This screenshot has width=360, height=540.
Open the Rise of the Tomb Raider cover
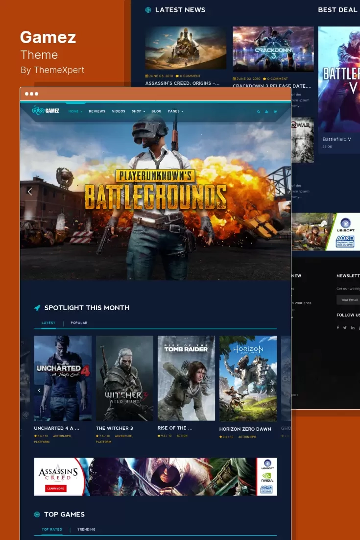point(186,378)
